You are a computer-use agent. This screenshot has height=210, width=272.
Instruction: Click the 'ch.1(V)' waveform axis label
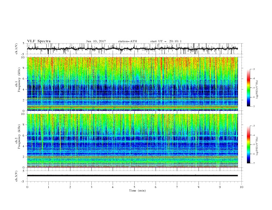(16, 49)
